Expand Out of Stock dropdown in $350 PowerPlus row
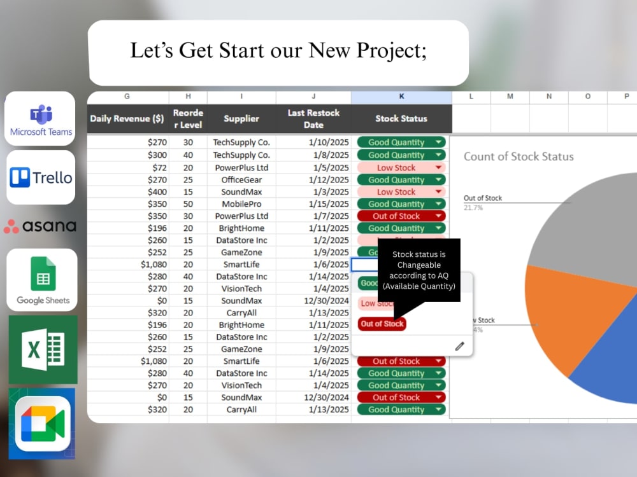Viewport: 637px width, 477px height. (438, 216)
